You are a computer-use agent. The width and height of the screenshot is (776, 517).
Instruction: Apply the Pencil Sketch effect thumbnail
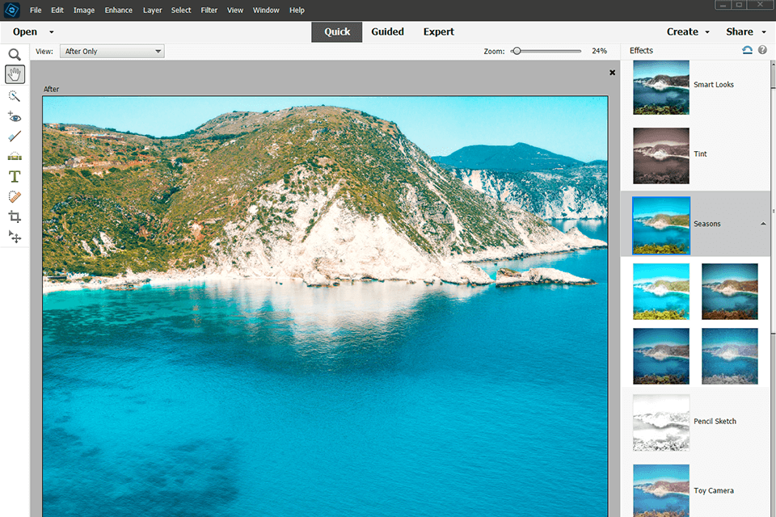pyautogui.click(x=661, y=422)
